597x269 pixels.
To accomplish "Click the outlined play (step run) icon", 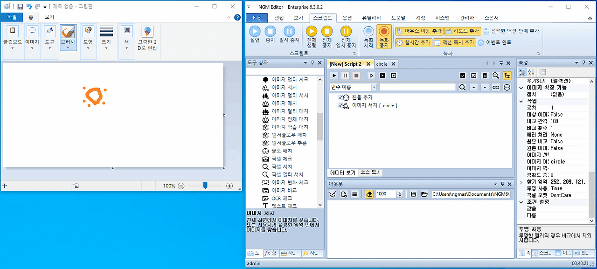I will 371,76.
